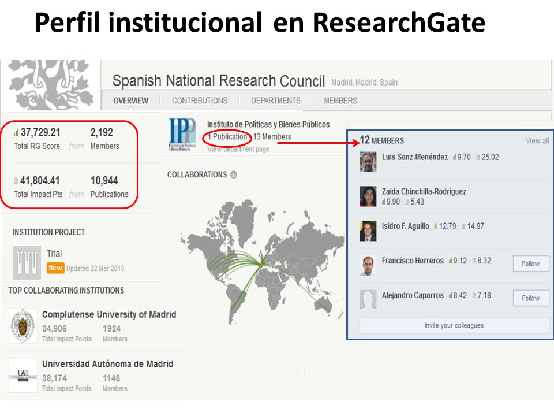Click Updated 22 Mar 2013 text

[95, 269]
